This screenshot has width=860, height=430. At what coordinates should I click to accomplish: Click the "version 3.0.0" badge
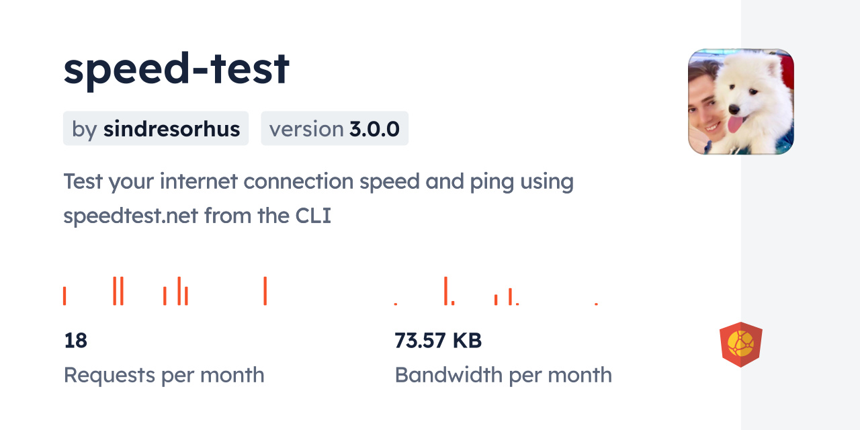pos(335,128)
